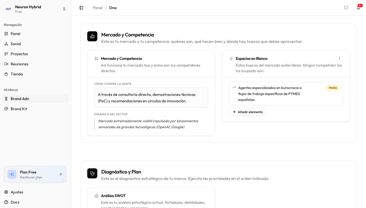
Task: Click the Neuron Hybrid logo
Action: tap(9, 9)
